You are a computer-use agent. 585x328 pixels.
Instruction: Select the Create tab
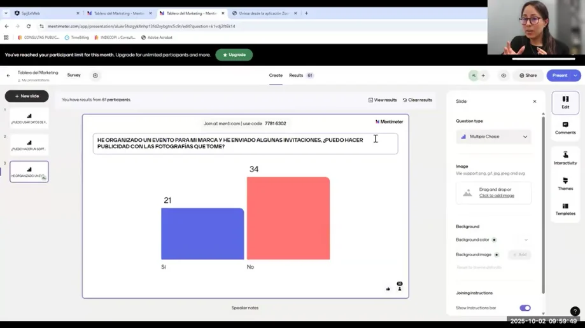[x=276, y=76]
